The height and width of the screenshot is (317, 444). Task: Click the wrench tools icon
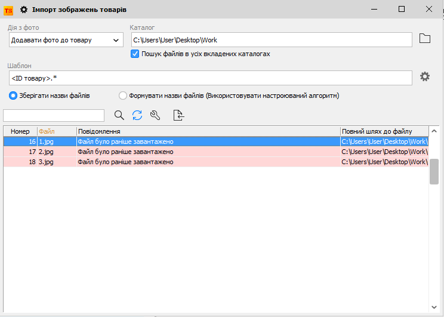[x=155, y=115]
